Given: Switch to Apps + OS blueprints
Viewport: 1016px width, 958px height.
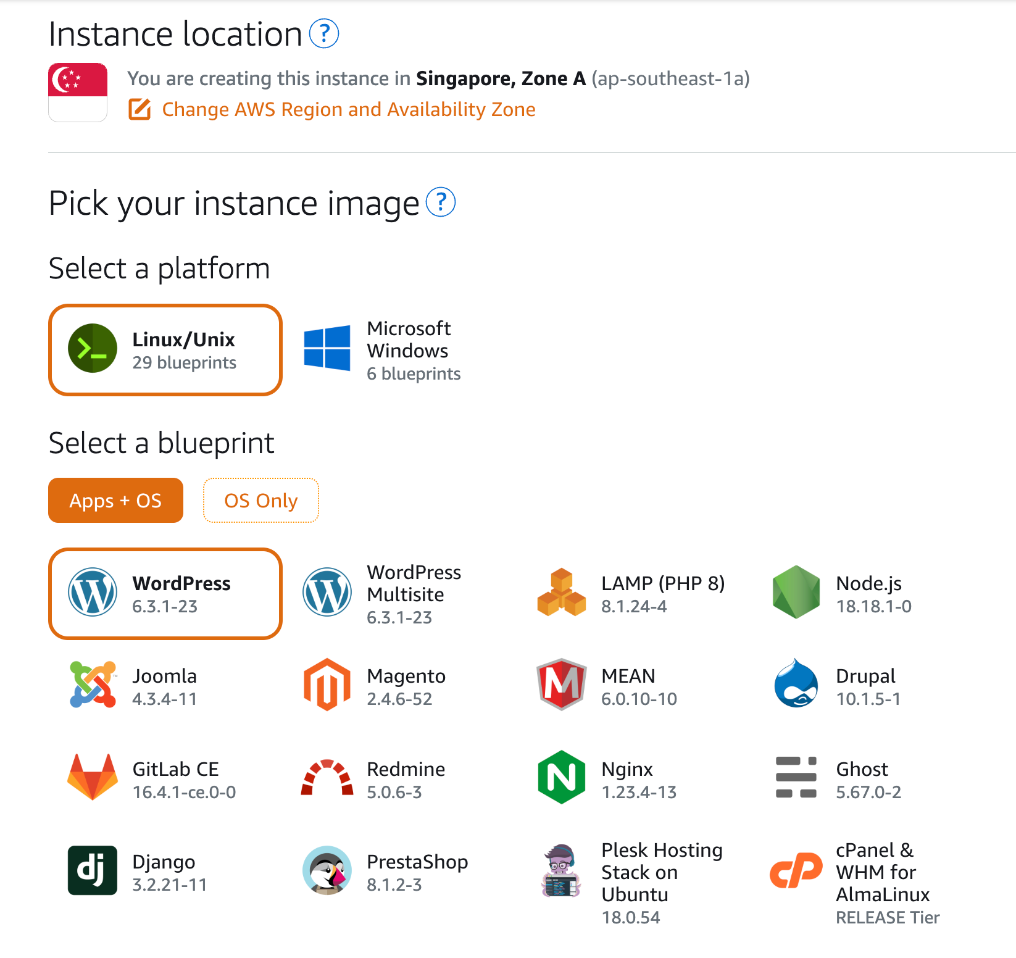Looking at the screenshot, I should pyautogui.click(x=115, y=501).
